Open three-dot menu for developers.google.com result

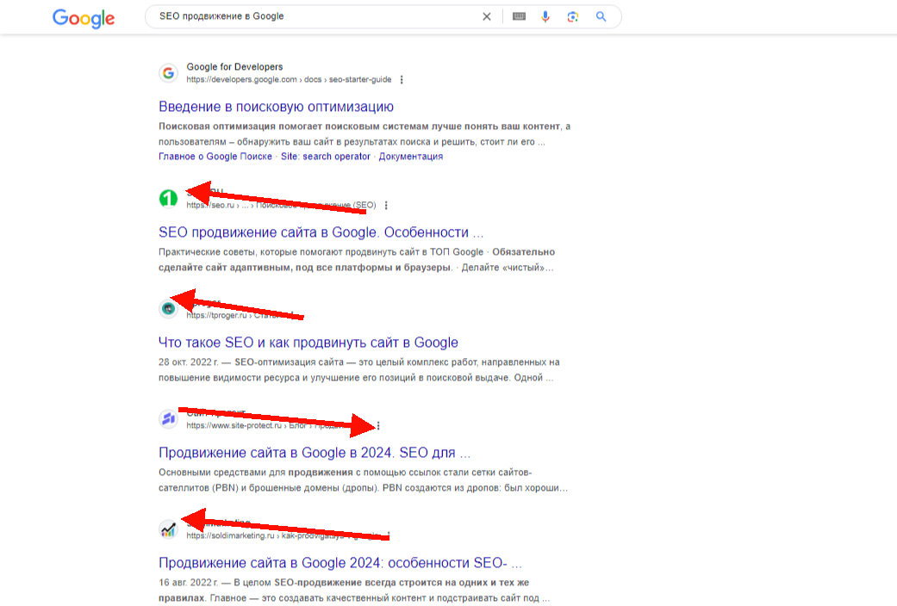[x=402, y=80]
